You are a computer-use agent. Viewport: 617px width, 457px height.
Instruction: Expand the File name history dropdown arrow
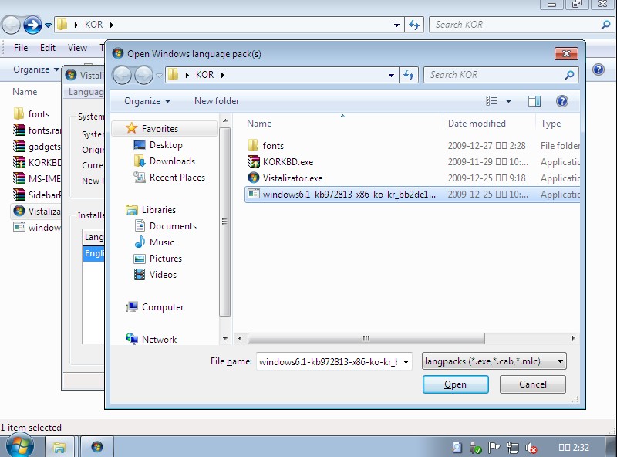[x=406, y=361]
